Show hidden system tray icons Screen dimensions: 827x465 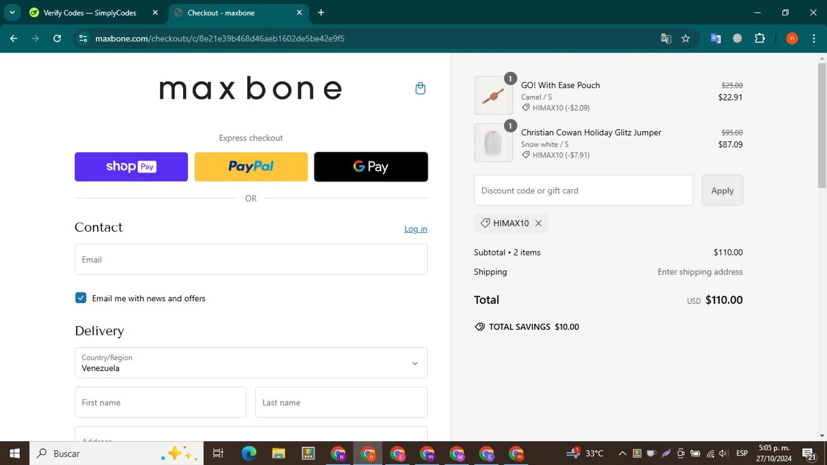coord(622,453)
